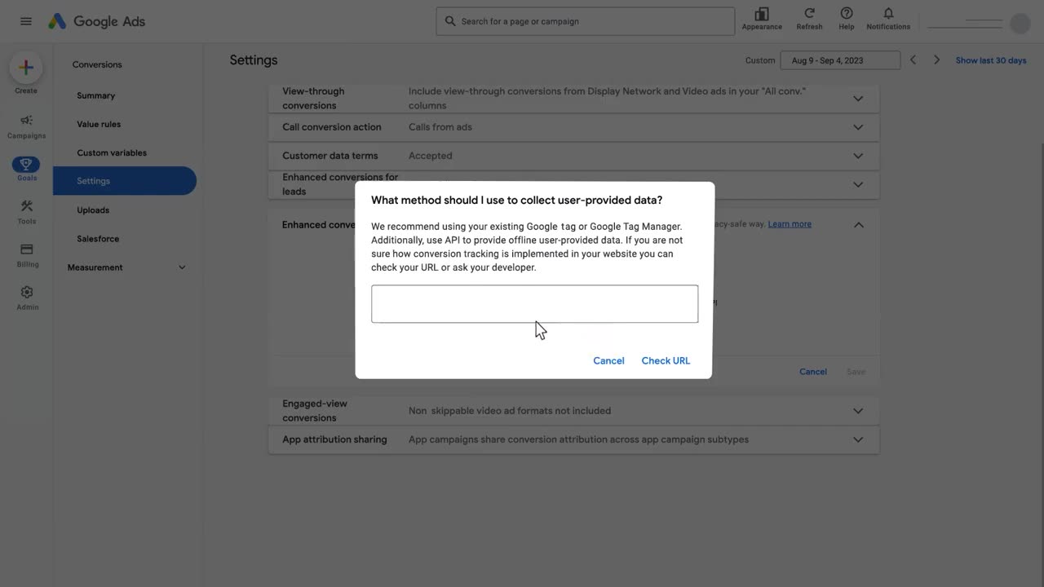Click the search magnifier icon

point(450,21)
